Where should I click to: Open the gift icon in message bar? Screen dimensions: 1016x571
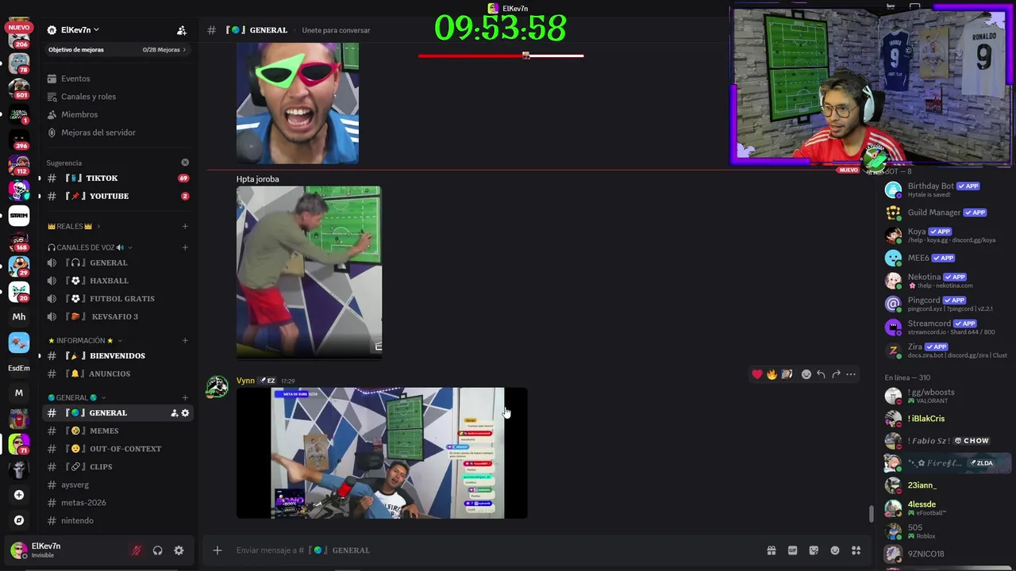pos(771,550)
